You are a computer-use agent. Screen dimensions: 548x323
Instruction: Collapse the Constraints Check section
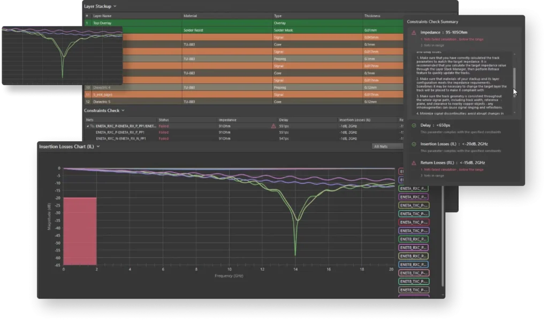(x=122, y=111)
